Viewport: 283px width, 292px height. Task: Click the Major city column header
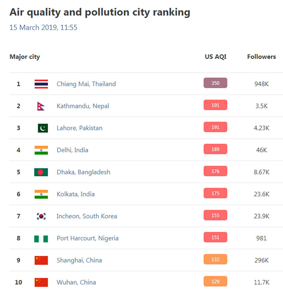25,57
